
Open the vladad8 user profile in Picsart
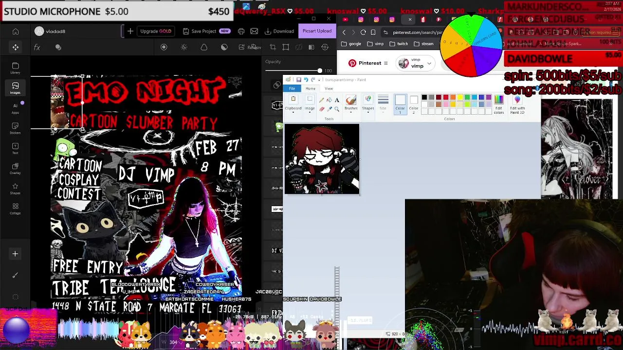50,31
